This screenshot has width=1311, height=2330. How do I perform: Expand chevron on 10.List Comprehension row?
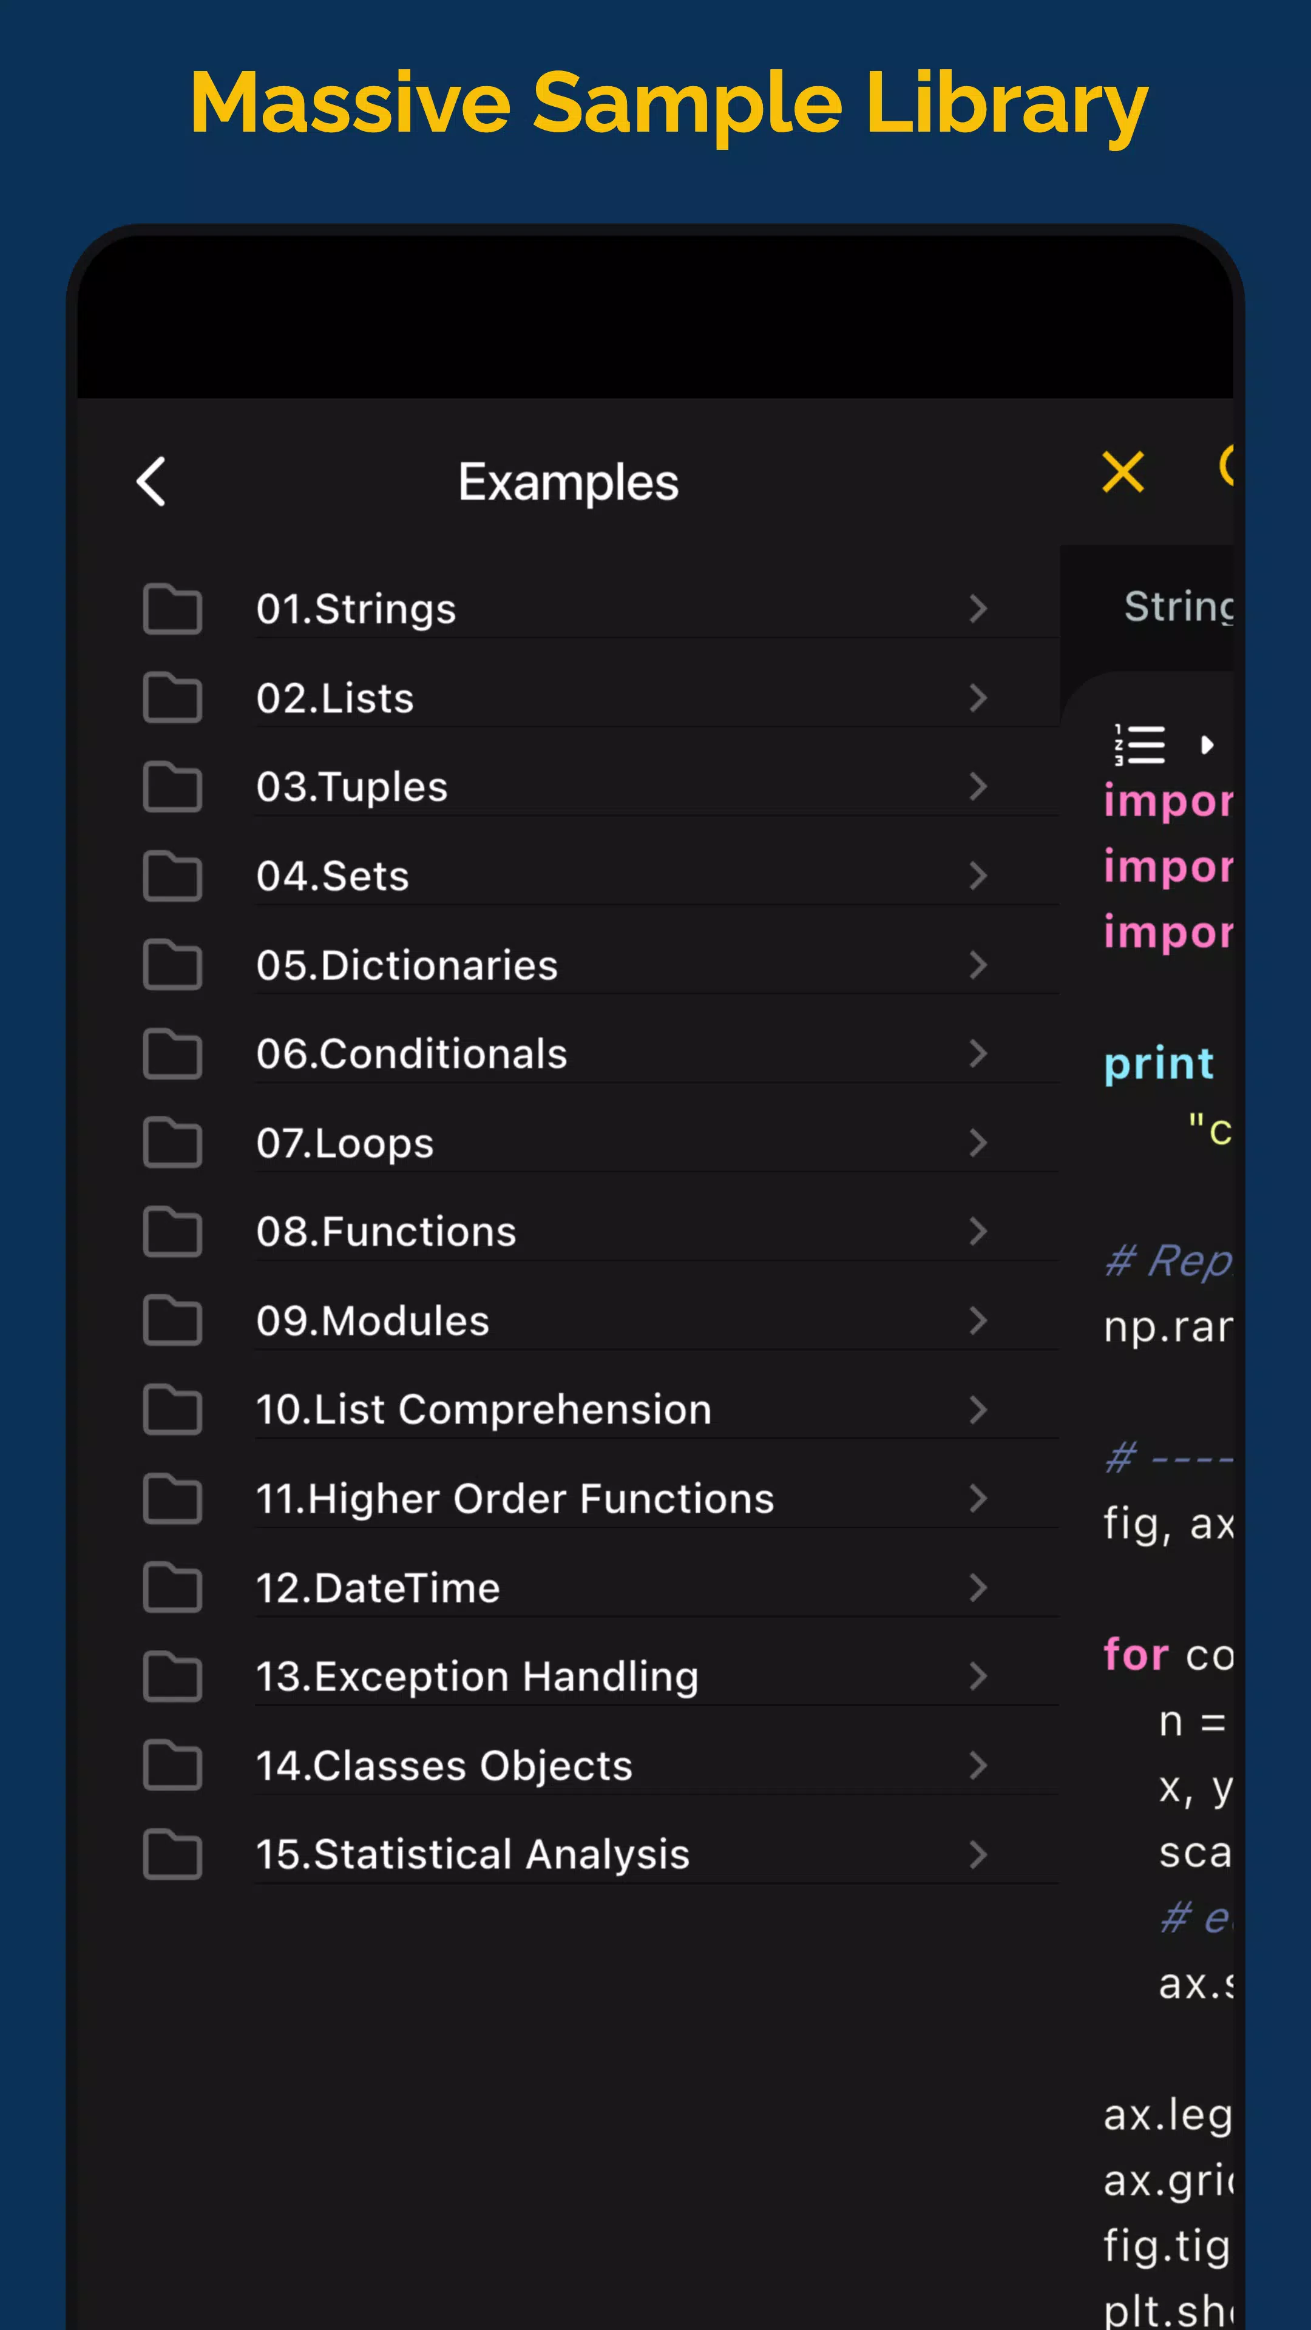(x=978, y=1409)
